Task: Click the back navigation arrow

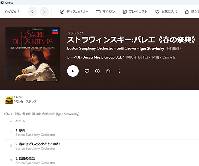Action: [x=32, y=12]
